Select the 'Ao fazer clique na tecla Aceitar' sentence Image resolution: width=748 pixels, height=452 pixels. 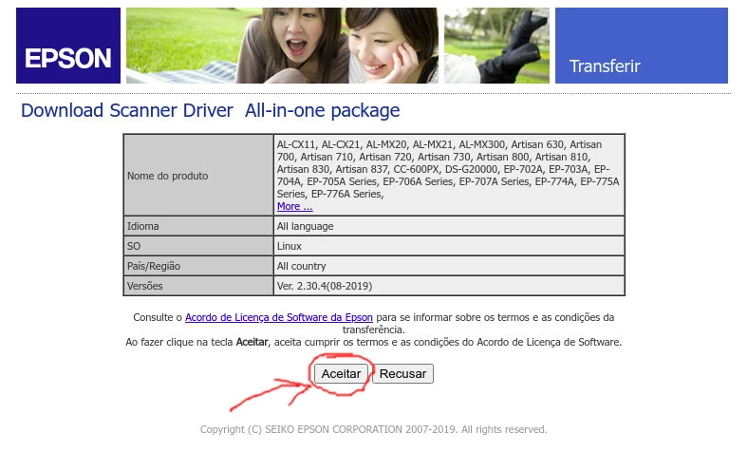pos(373,342)
